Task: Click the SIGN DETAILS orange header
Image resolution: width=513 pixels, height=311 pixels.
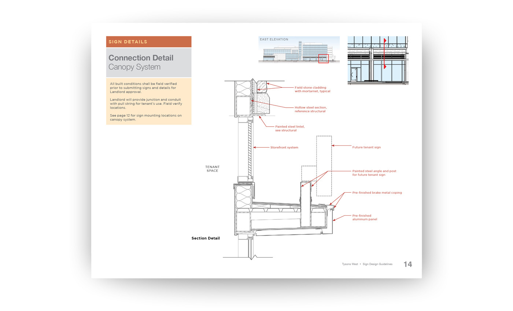Action: pos(149,42)
